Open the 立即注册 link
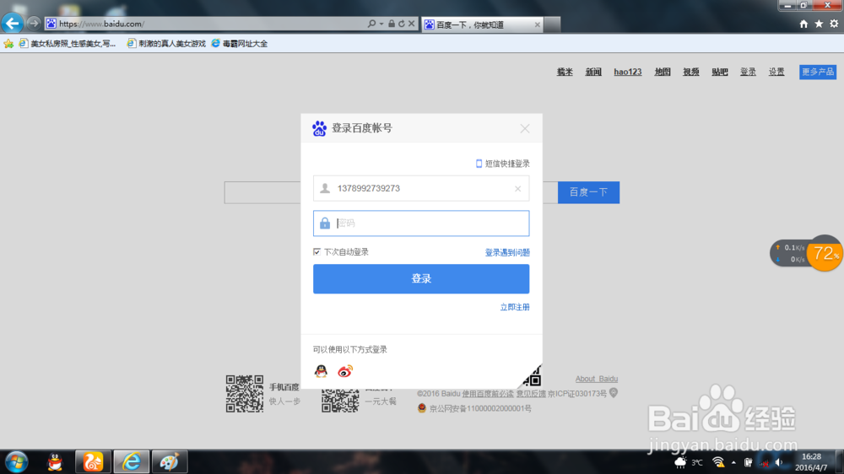The width and height of the screenshot is (844, 474). [515, 307]
